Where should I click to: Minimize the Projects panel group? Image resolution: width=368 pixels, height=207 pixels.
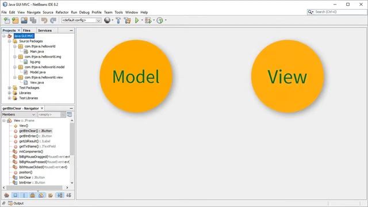(71, 30)
